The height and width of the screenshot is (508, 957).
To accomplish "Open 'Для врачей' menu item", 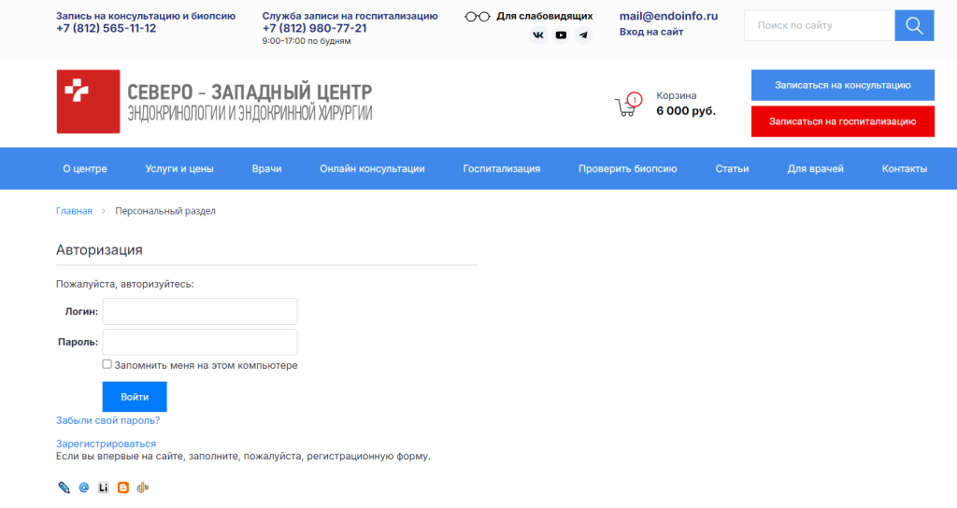I will (815, 168).
